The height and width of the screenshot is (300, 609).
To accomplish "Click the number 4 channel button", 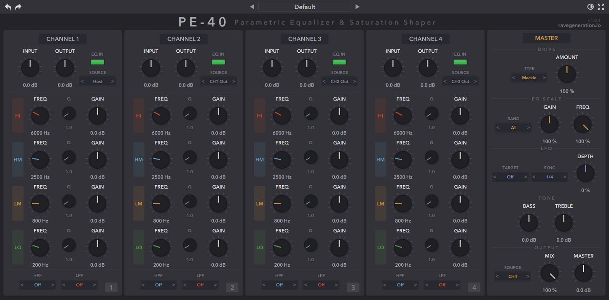I will point(474,287).
